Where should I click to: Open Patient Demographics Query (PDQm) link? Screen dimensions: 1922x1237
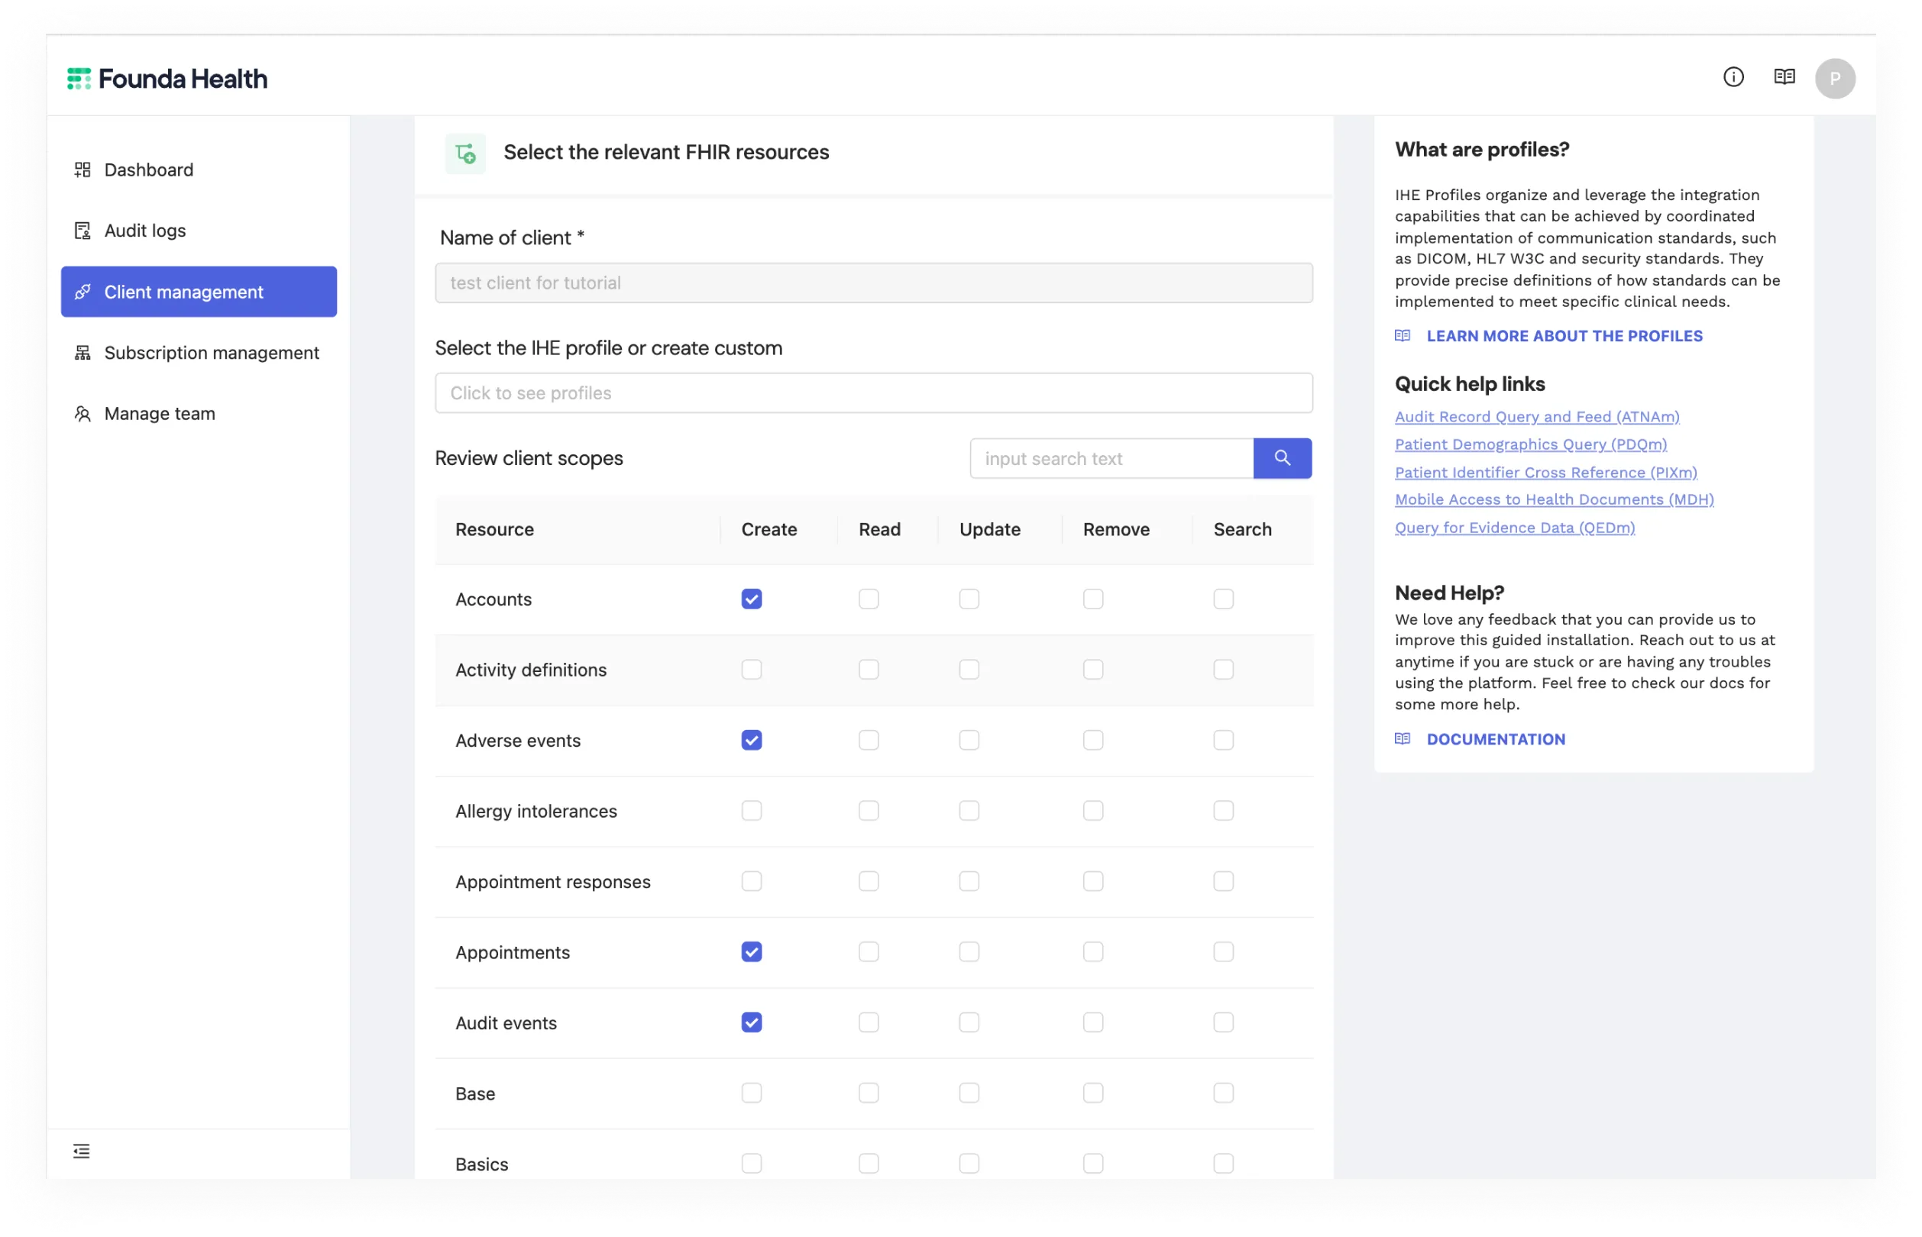pyautogui.click(x=1530, y=444)
